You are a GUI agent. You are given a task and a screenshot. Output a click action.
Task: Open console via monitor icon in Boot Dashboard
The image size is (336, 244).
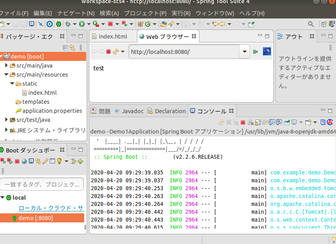[31, 161]
